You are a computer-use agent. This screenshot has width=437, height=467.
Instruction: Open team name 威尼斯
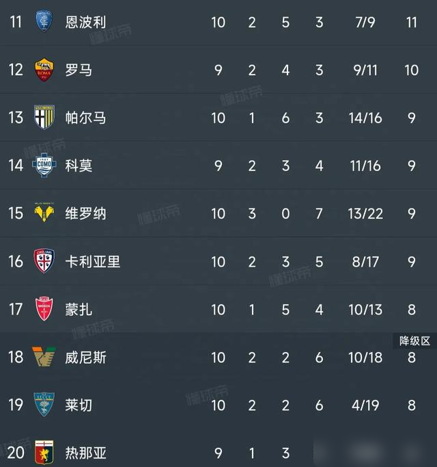coord(85,357)
